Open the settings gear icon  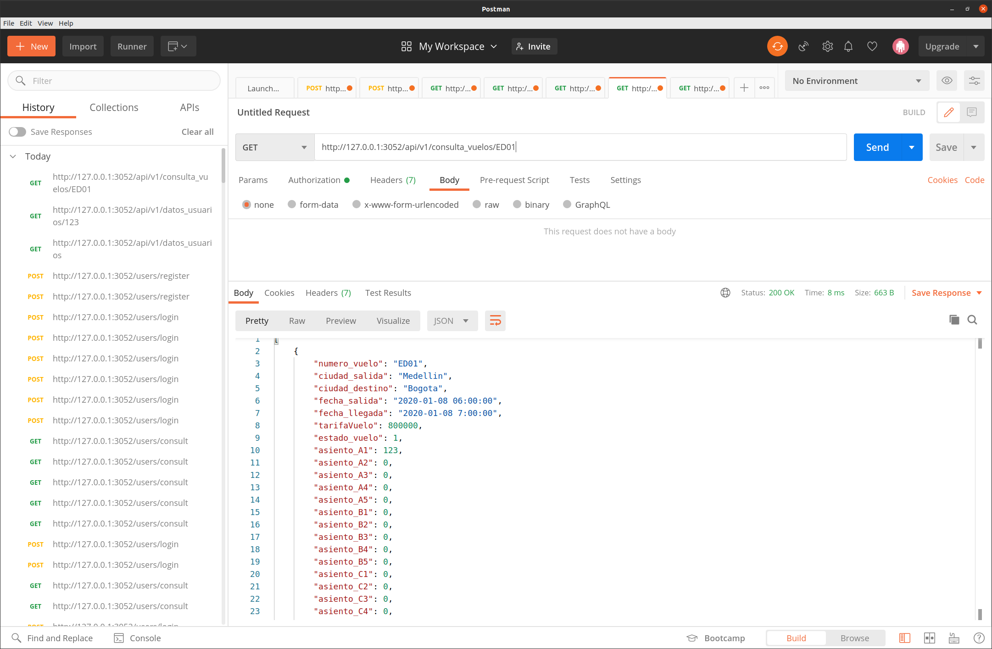tap(827, 46)
